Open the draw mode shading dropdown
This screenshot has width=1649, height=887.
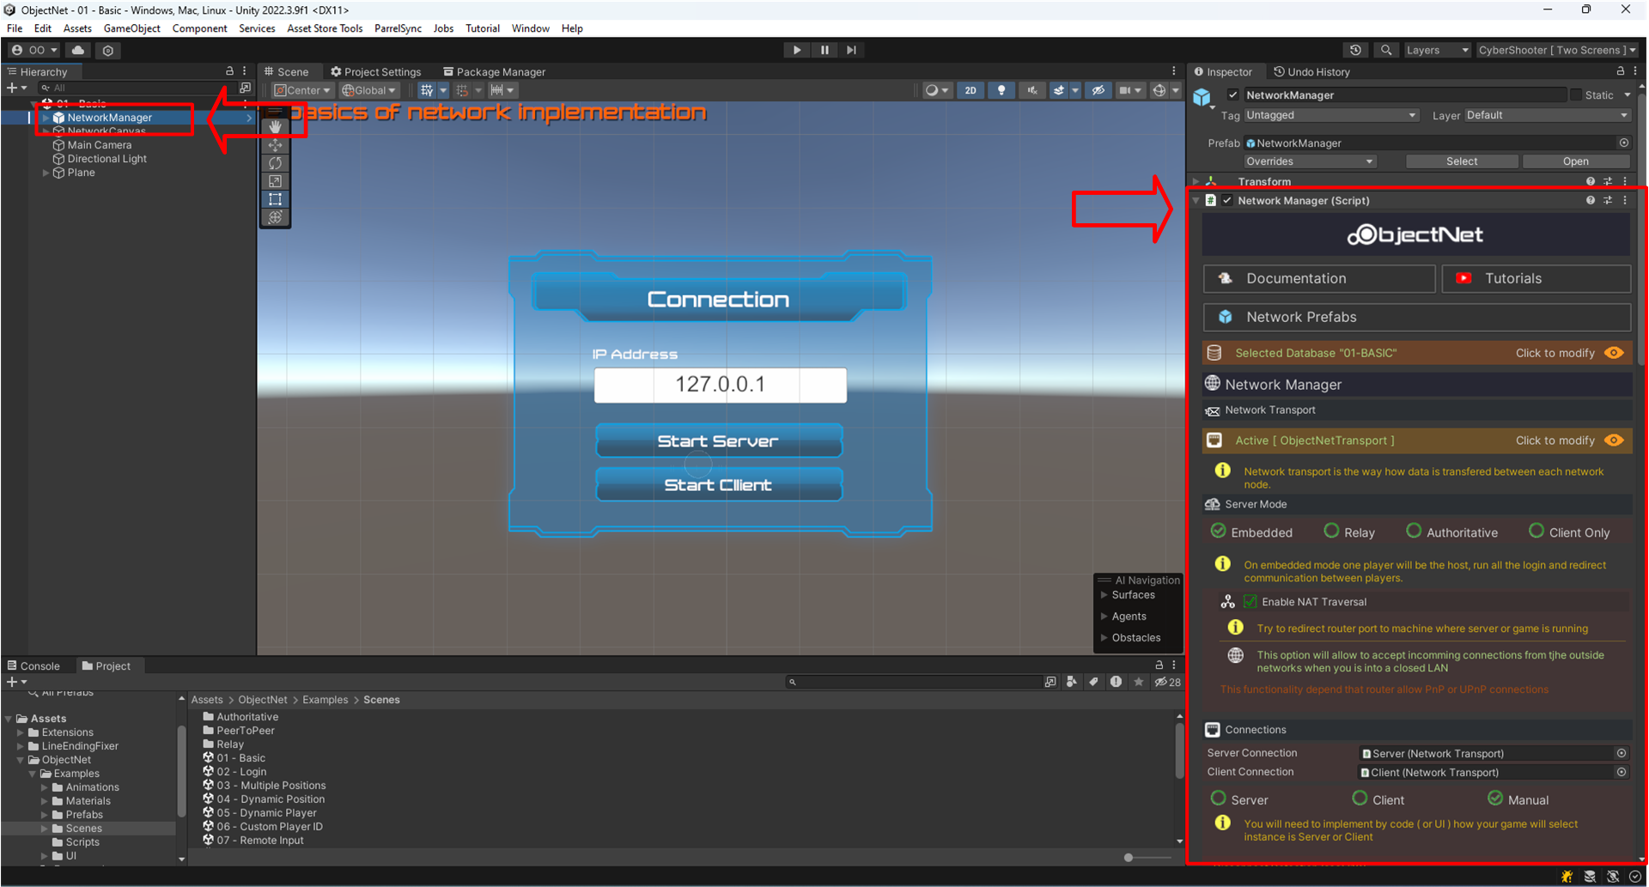935,90
